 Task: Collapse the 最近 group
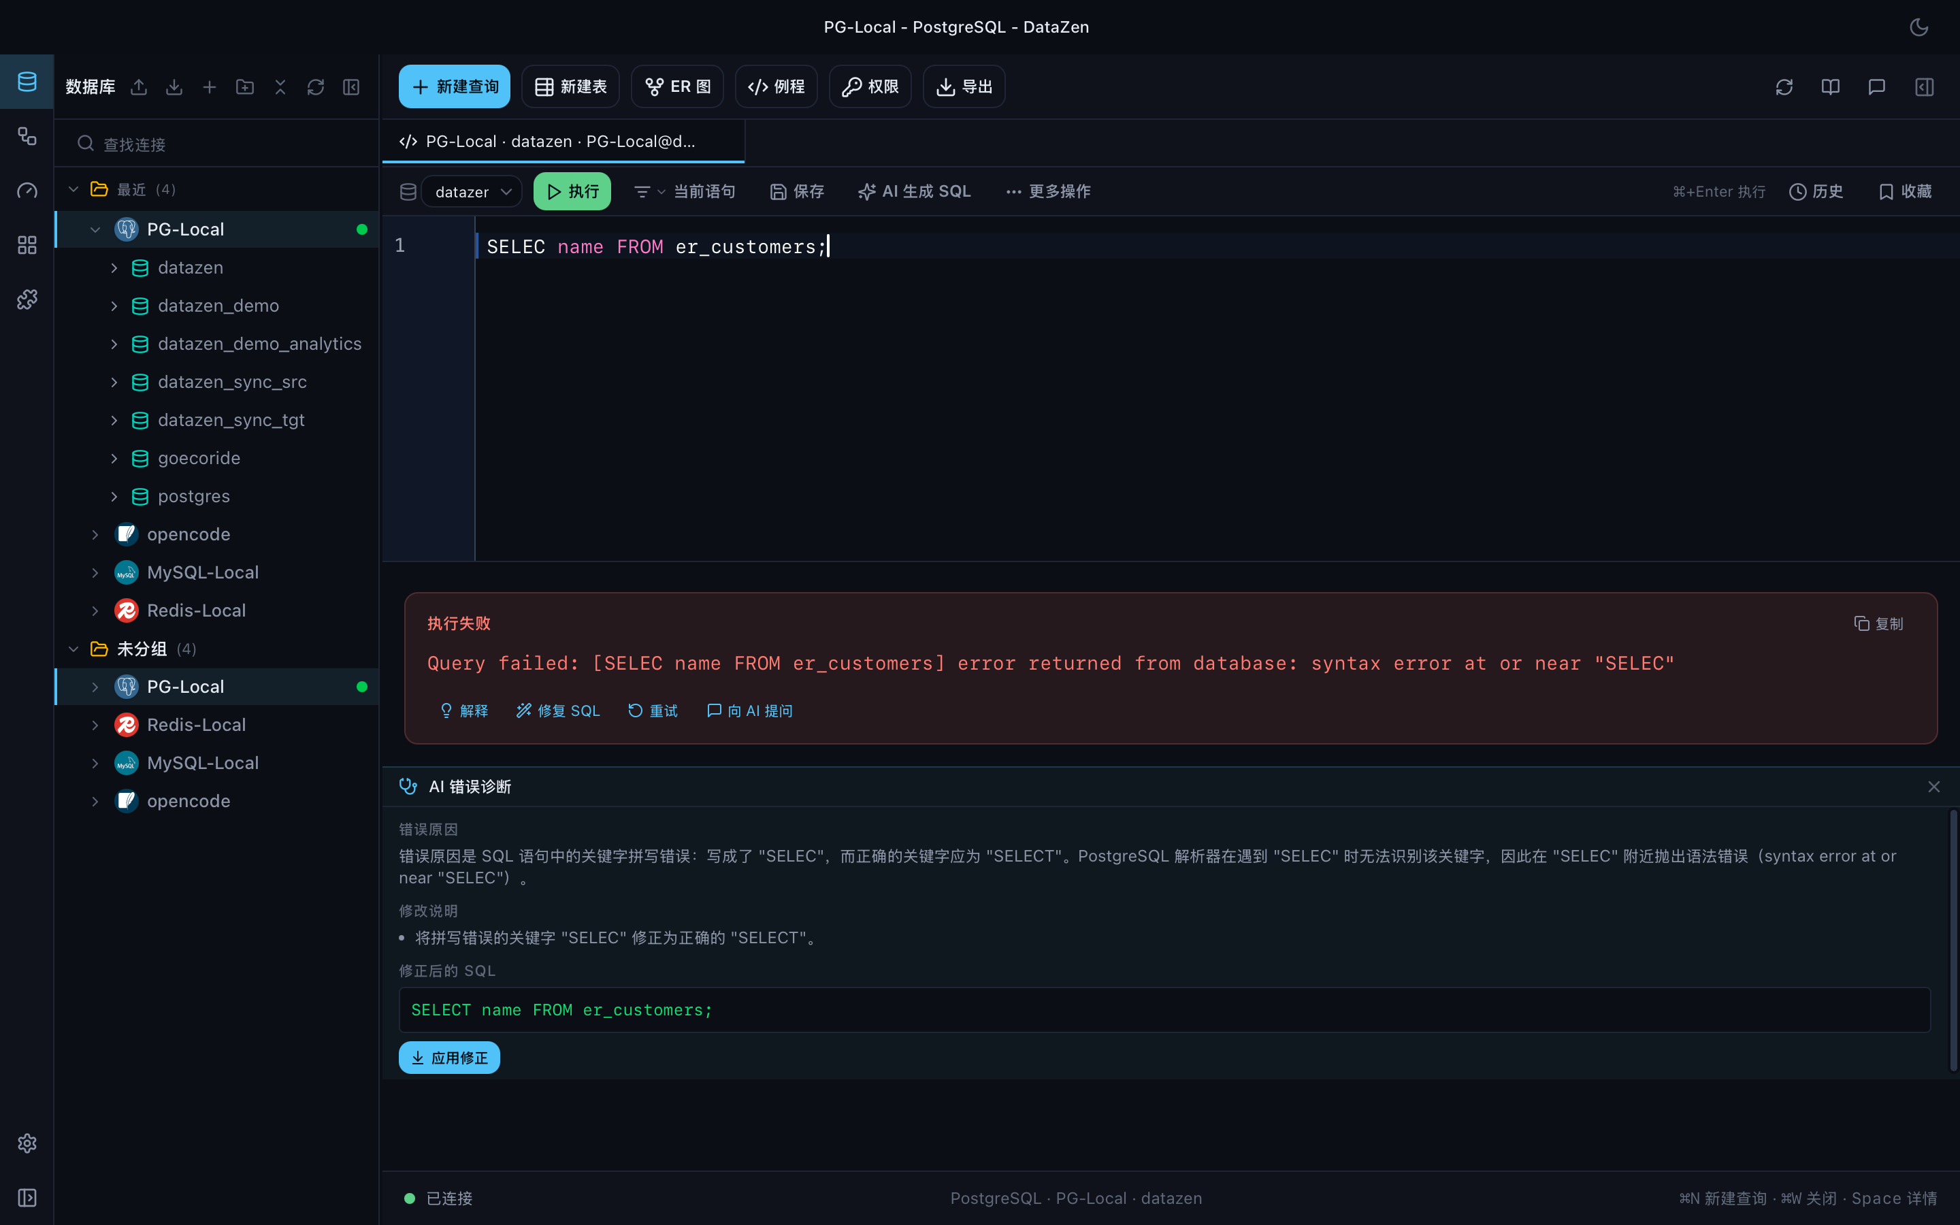pyautogui.click(x=73, y=190)
